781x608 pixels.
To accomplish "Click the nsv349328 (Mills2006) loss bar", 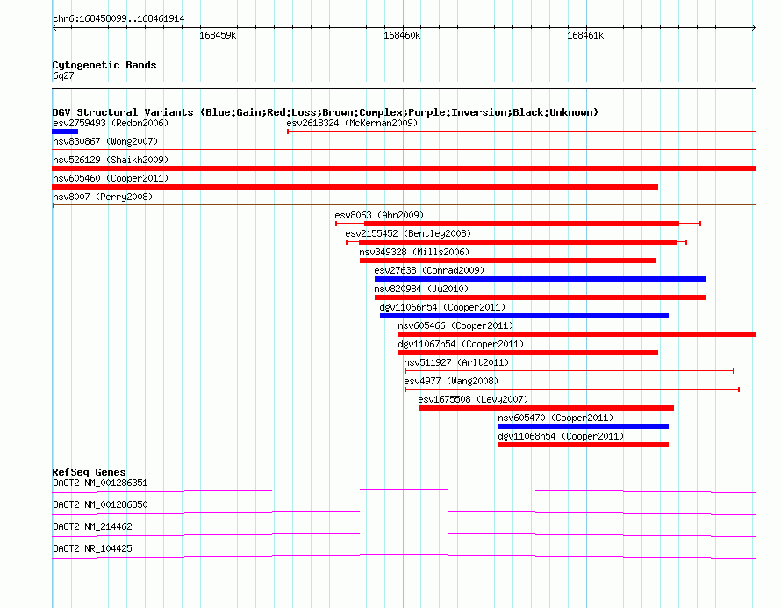I will [x=507, y=261].
